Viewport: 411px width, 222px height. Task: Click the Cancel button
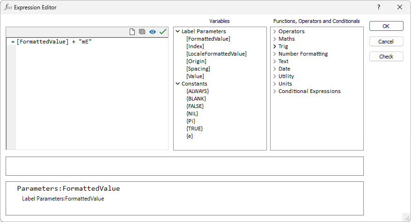coord(386,42)
